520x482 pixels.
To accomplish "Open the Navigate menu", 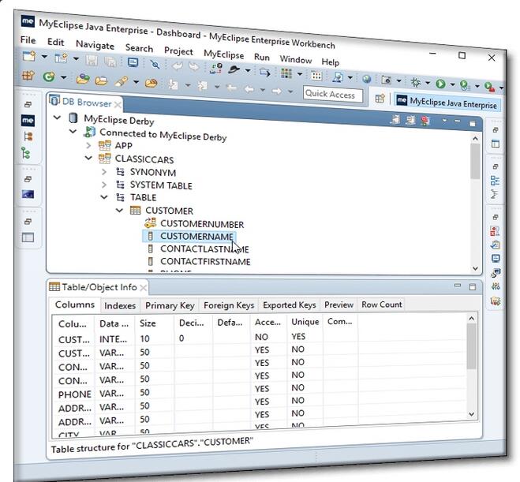I will [x=95, y=45].
